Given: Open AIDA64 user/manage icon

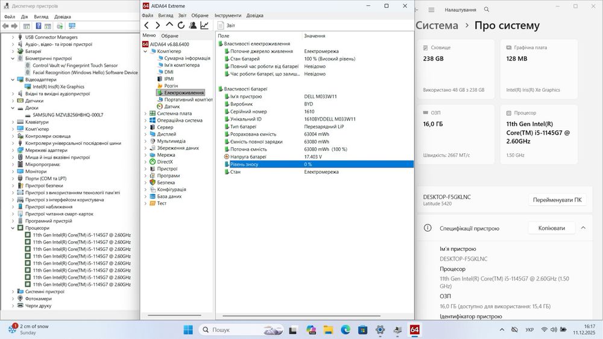Looking at the screenshot, I should point(193,25).
